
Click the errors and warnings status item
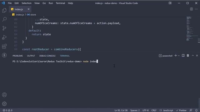7,110
